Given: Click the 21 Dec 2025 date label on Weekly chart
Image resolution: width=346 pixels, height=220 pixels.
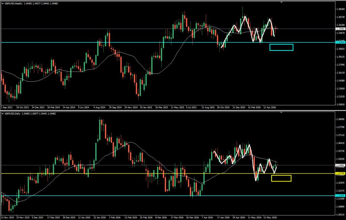Looking at the screenshot, I should [x=239, y=107].
